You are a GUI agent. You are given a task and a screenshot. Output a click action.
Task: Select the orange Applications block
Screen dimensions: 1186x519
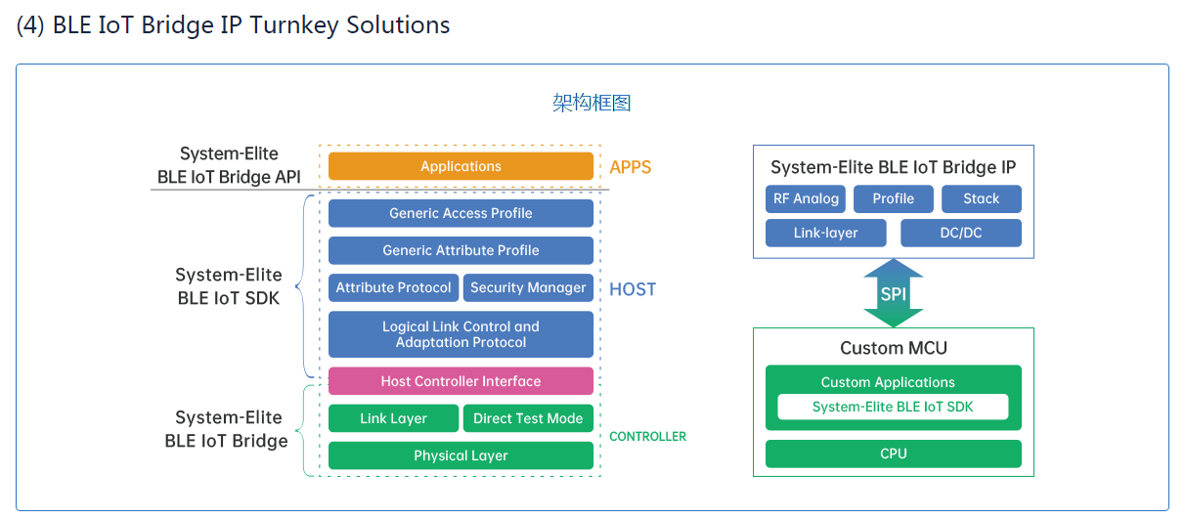point(461,166)
